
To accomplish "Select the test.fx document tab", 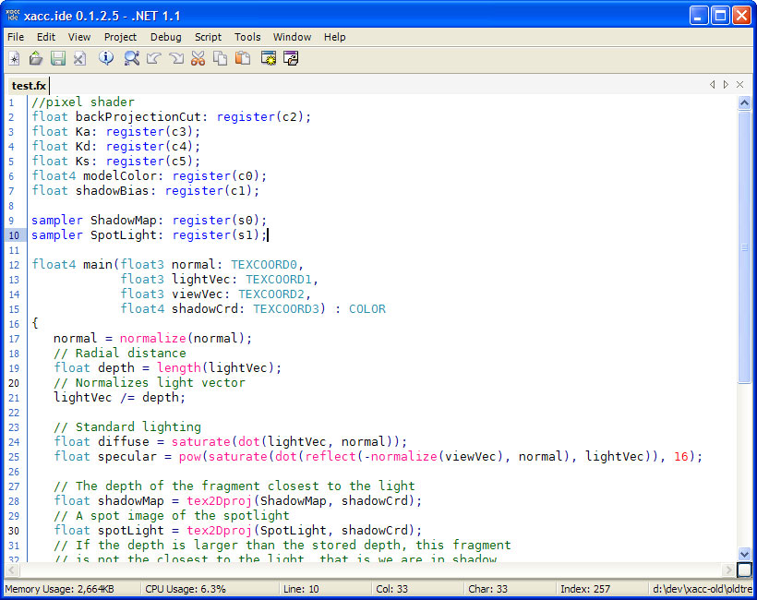I will coord(29,86).
